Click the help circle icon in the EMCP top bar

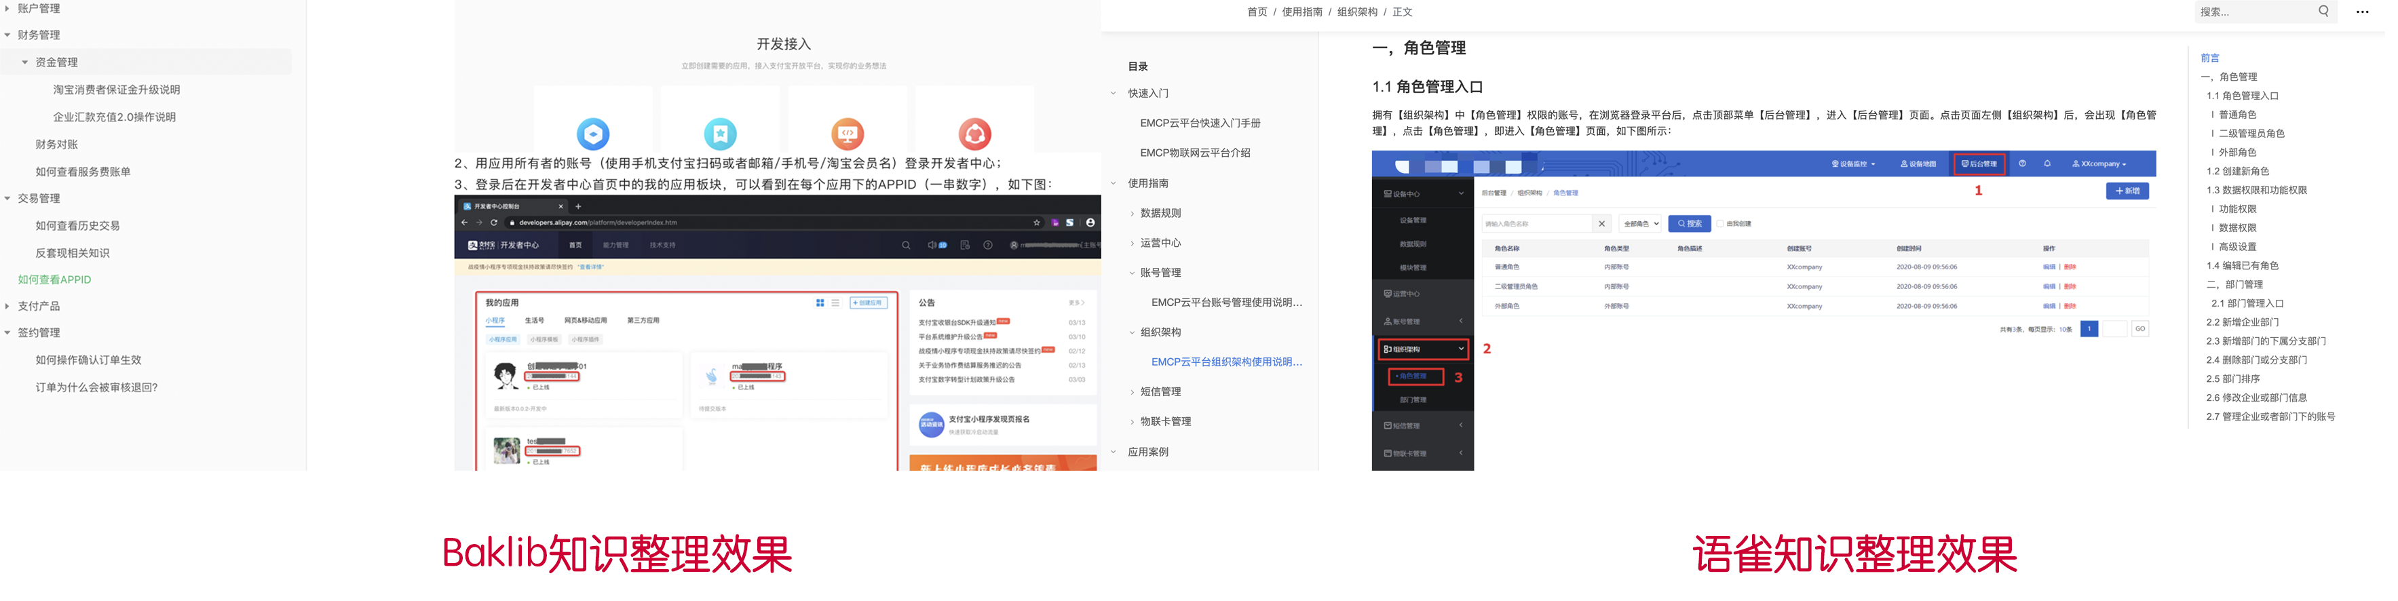pyautogui.click(x=2022, y=163)
